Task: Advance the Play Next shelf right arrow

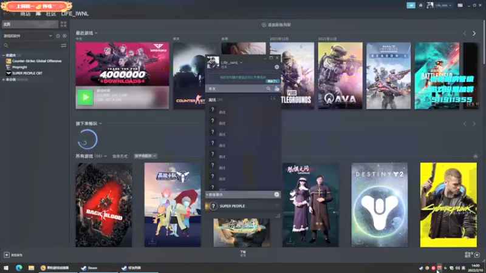Action: click(474, 124)
